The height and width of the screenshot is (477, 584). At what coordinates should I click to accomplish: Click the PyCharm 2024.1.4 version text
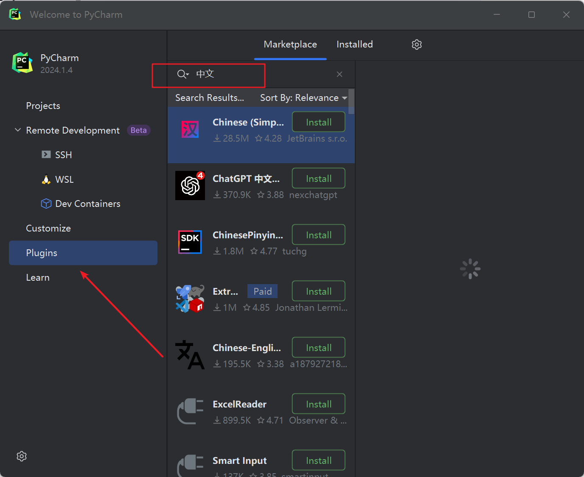tap(56, 70)
